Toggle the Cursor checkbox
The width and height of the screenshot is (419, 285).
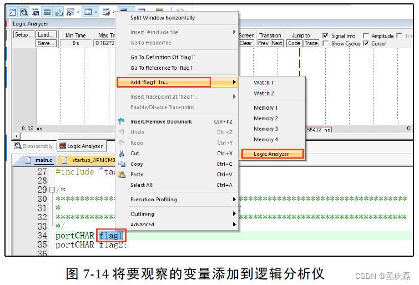coord(366,43)
